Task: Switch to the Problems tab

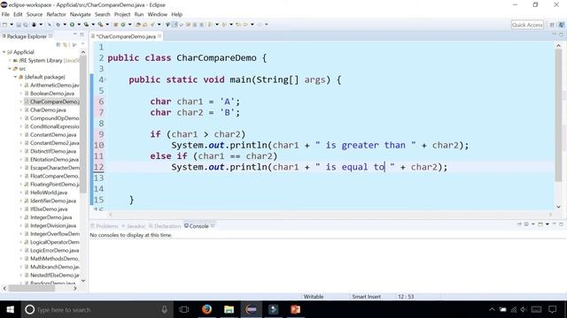Action: 105,226
